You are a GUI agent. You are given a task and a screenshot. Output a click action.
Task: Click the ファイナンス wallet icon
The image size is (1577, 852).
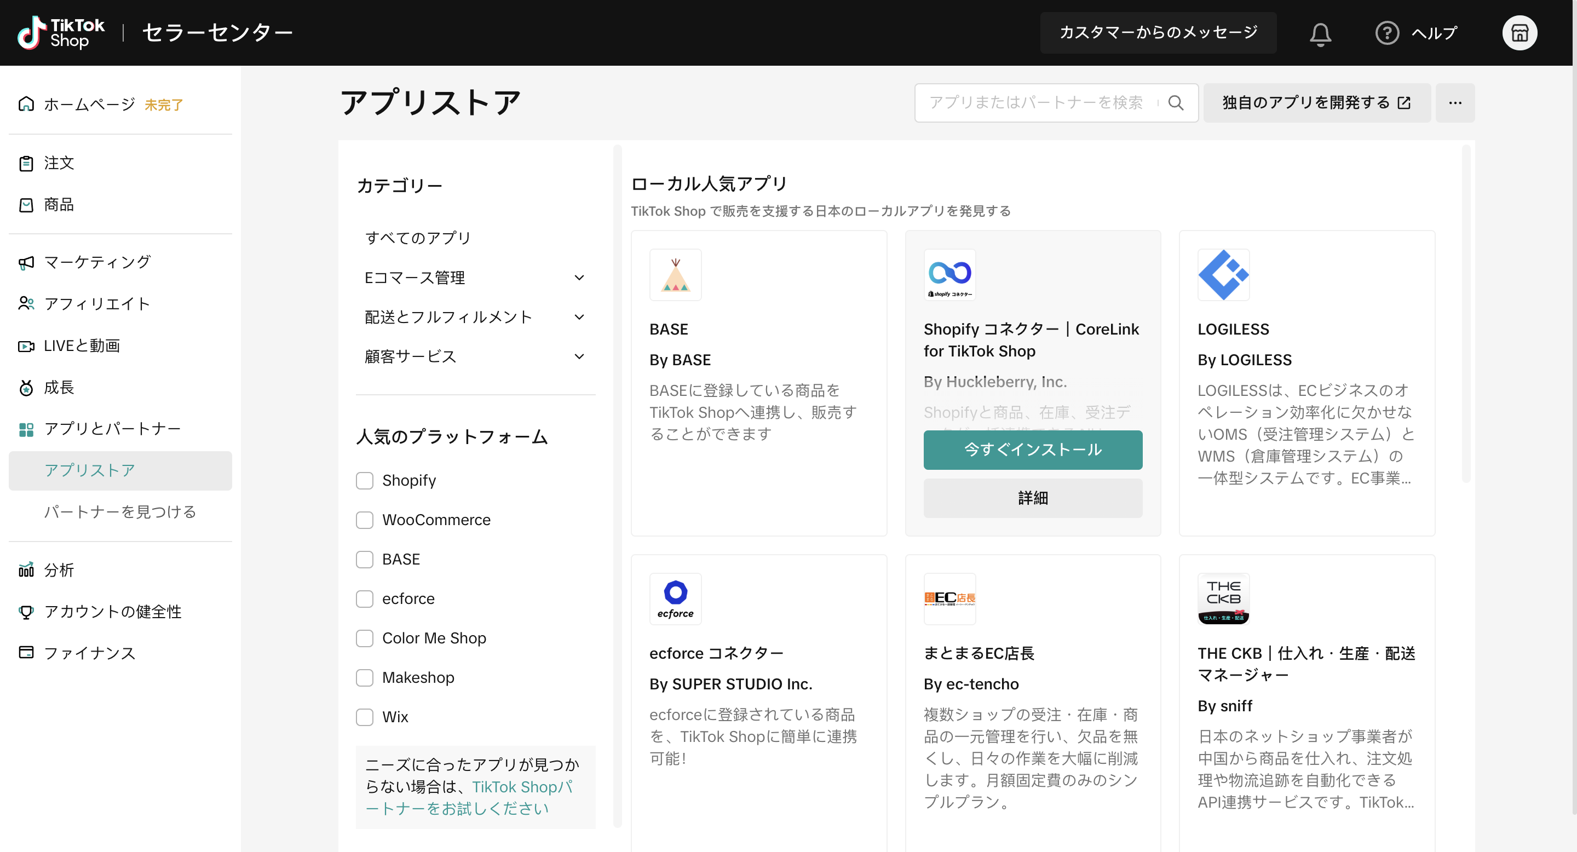point(26,653)
